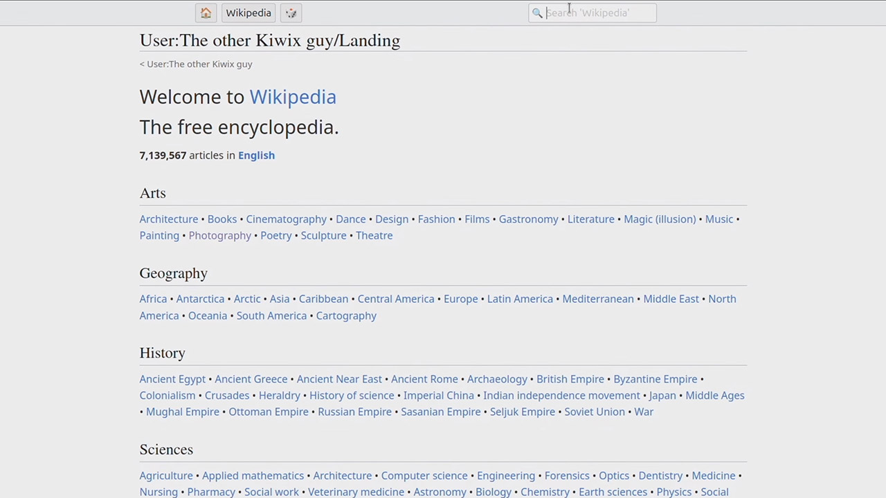Open the Cartography link
The width and height of the screenshot is (886, 498).
(x=346, y=315)
